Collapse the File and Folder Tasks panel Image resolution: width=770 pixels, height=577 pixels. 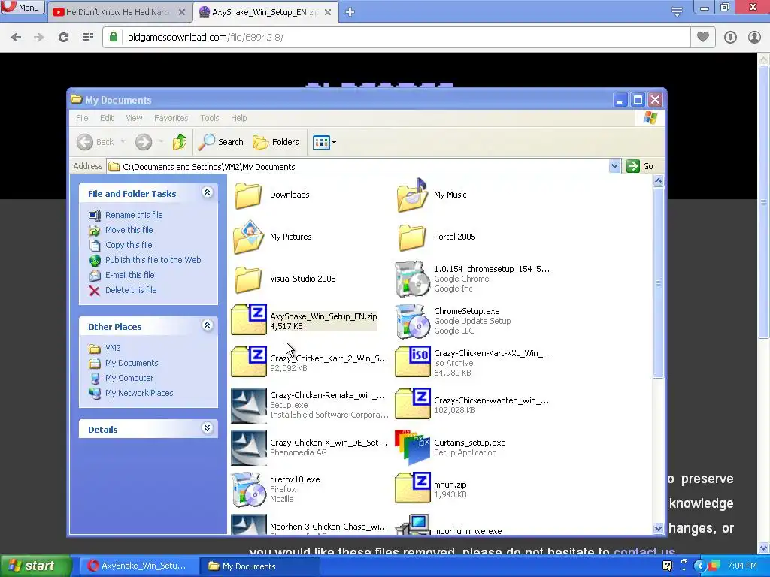point(208,192)
